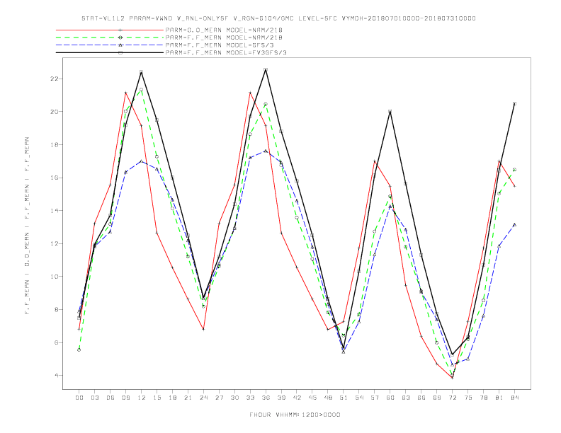
Task: Click x-axis forecast hour label 78
Action: (x=484, y=398)
